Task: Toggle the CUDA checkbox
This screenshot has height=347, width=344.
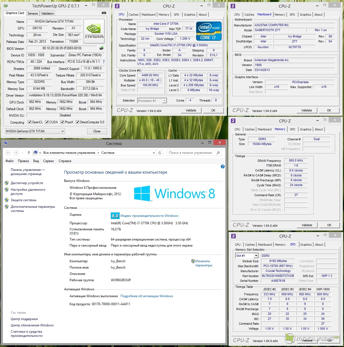Action: click(x=47, y=122)
